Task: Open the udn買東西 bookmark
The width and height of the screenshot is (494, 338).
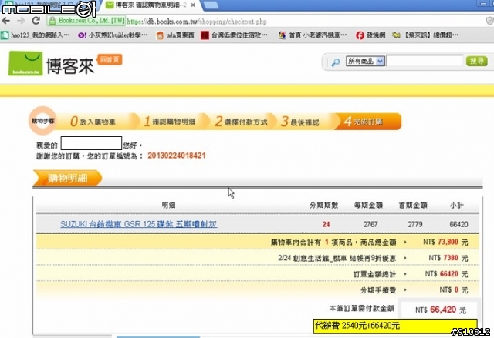Action: [x=175, y=35]
